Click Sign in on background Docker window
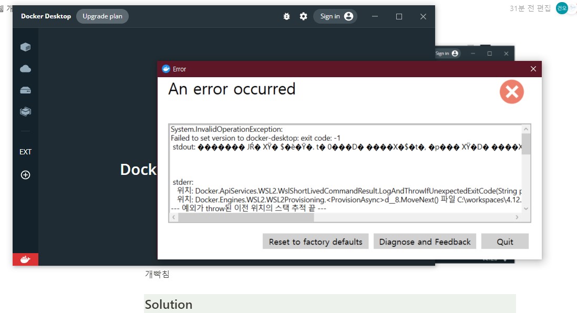This screenshot has height=313, width=577. (x=447, y=54)
